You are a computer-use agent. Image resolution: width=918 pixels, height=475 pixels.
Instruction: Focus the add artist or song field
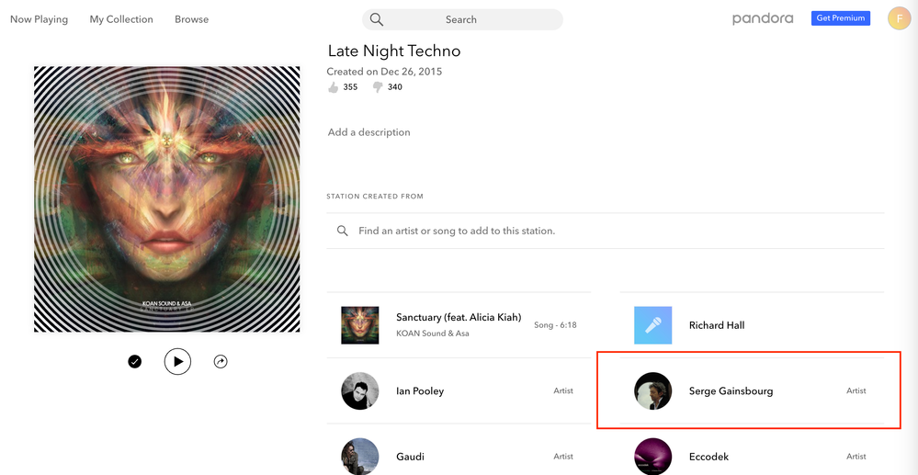click(606, 231)
